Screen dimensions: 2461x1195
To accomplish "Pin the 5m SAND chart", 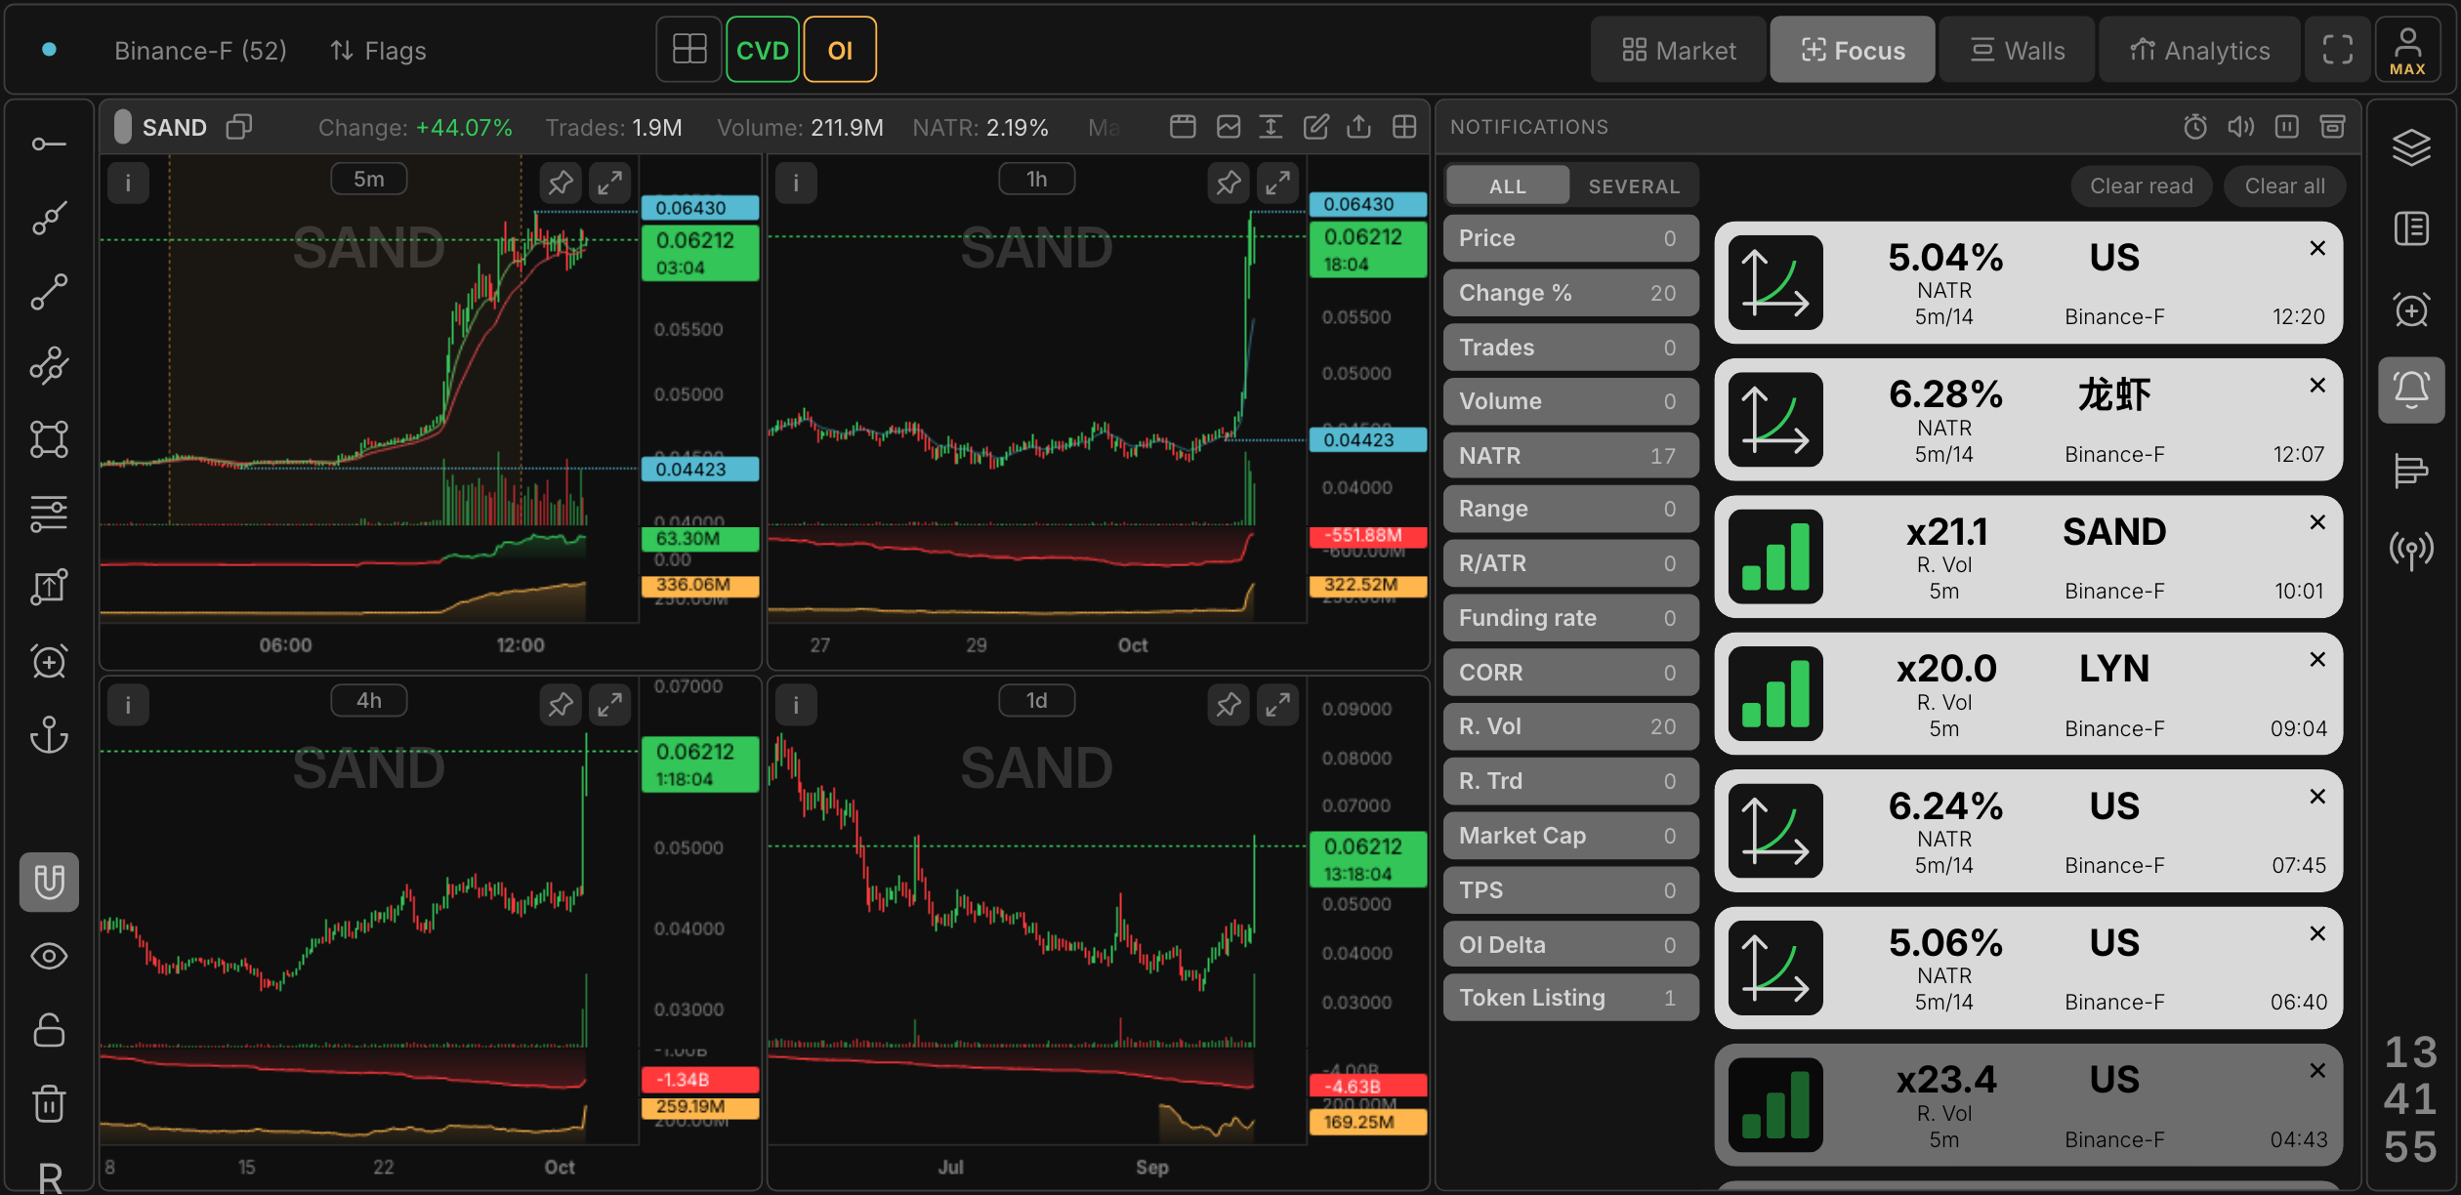I will 561,183.
